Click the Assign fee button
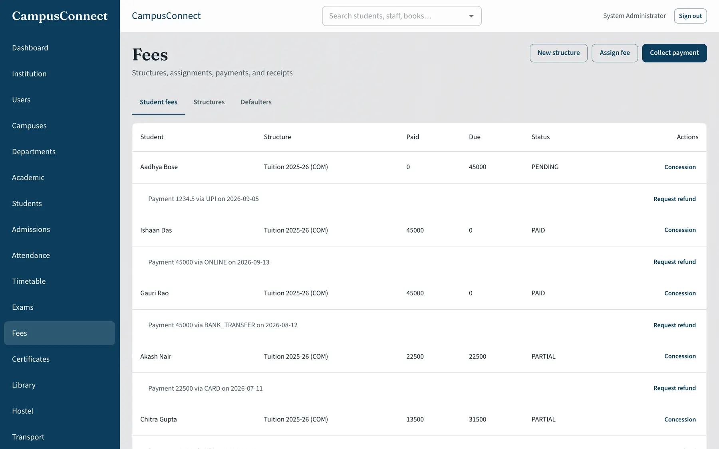This screenshot has width=719, height=449. [615, 53]
